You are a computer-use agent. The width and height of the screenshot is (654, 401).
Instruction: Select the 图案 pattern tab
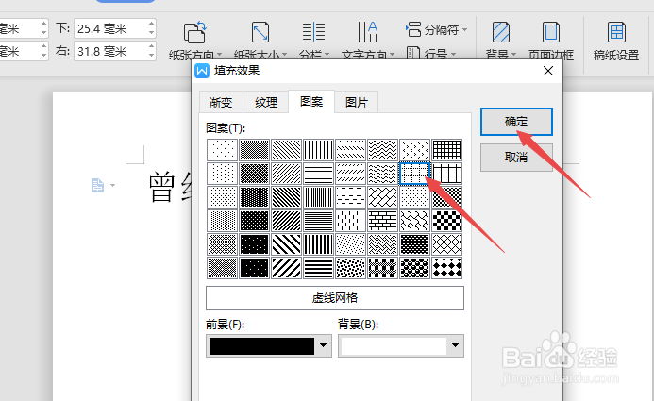click(x=311, y=101)
